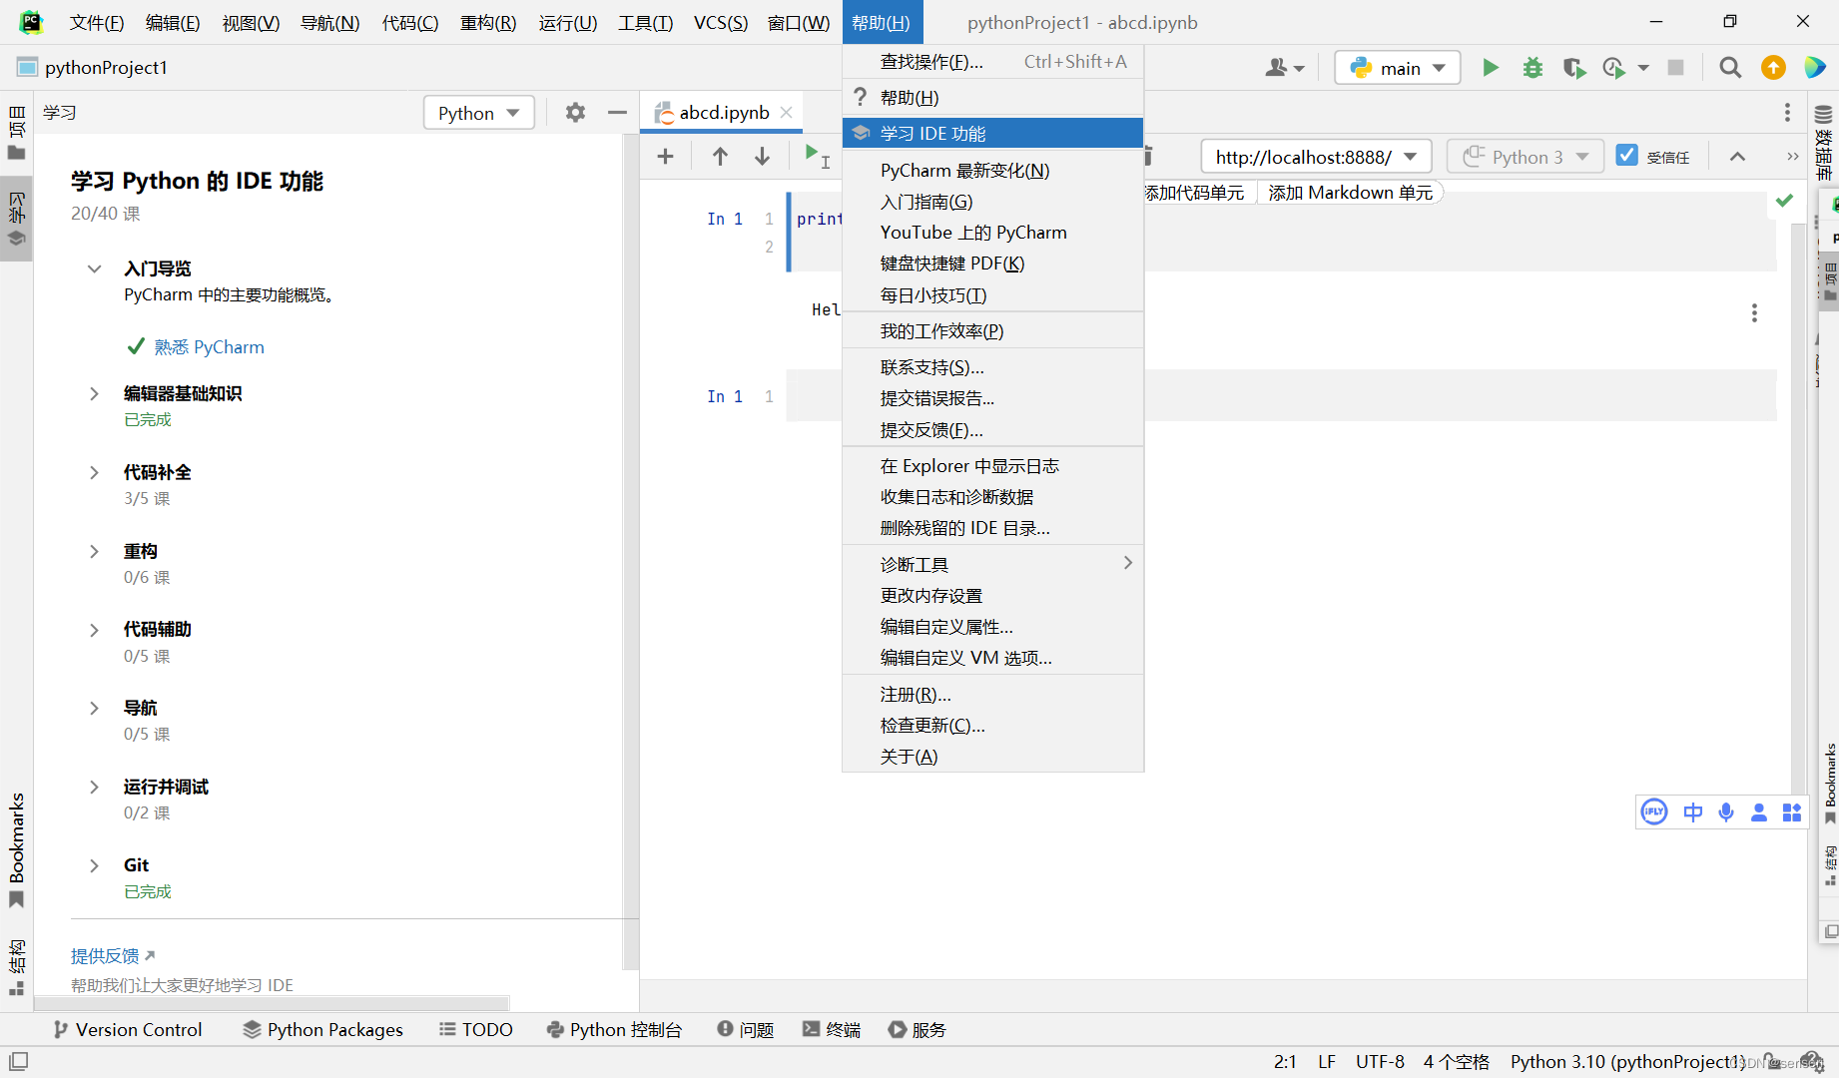Expand the 代码辅助 lesson group

point(94,630)
